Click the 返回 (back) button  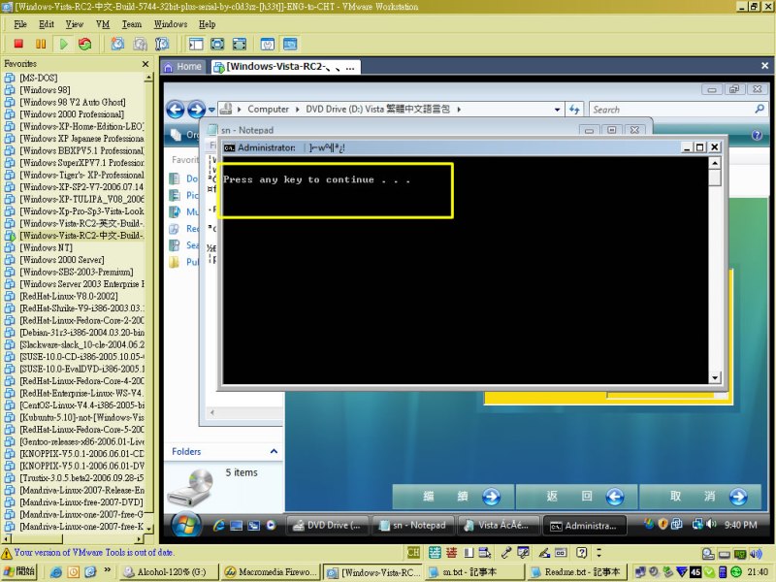coord(576,497)
